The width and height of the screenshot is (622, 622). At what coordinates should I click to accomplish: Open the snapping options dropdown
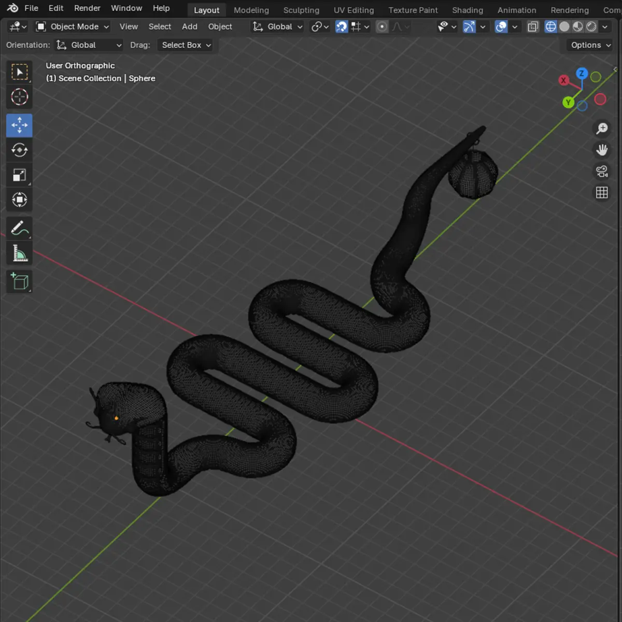(x=360, y=26)
